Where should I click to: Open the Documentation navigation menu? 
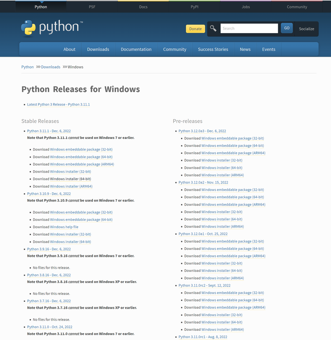point(136,49)
